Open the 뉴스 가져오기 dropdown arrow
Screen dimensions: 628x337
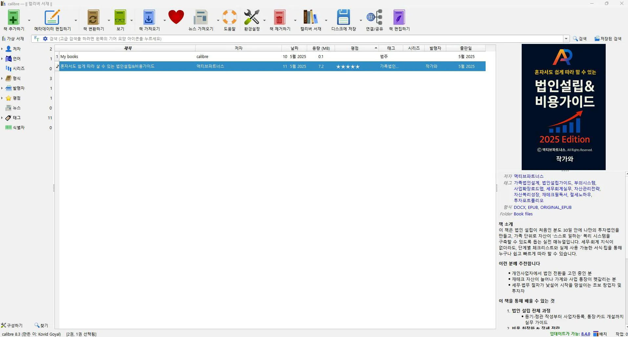(x=218, y=20)
